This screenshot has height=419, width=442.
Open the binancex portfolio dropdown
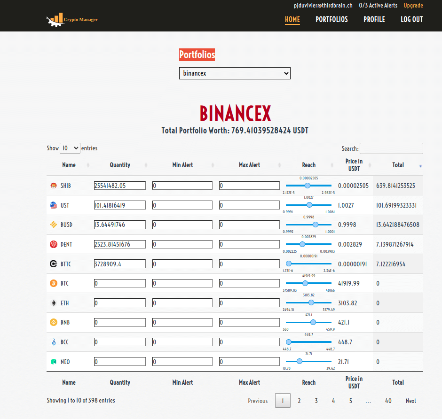pos(235,73)
